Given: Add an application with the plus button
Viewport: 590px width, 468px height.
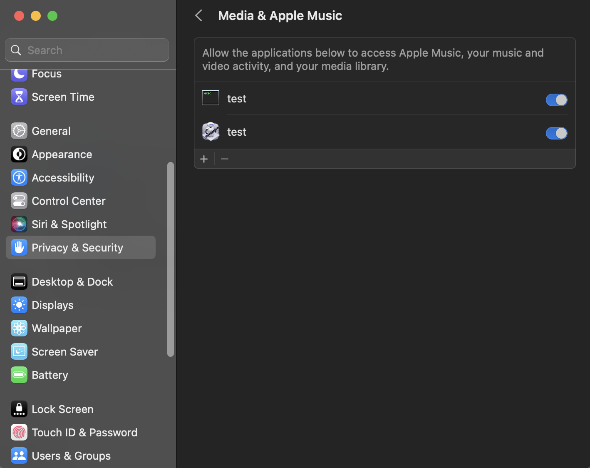Looking at the screenshot, I should (x=204, y=159).
